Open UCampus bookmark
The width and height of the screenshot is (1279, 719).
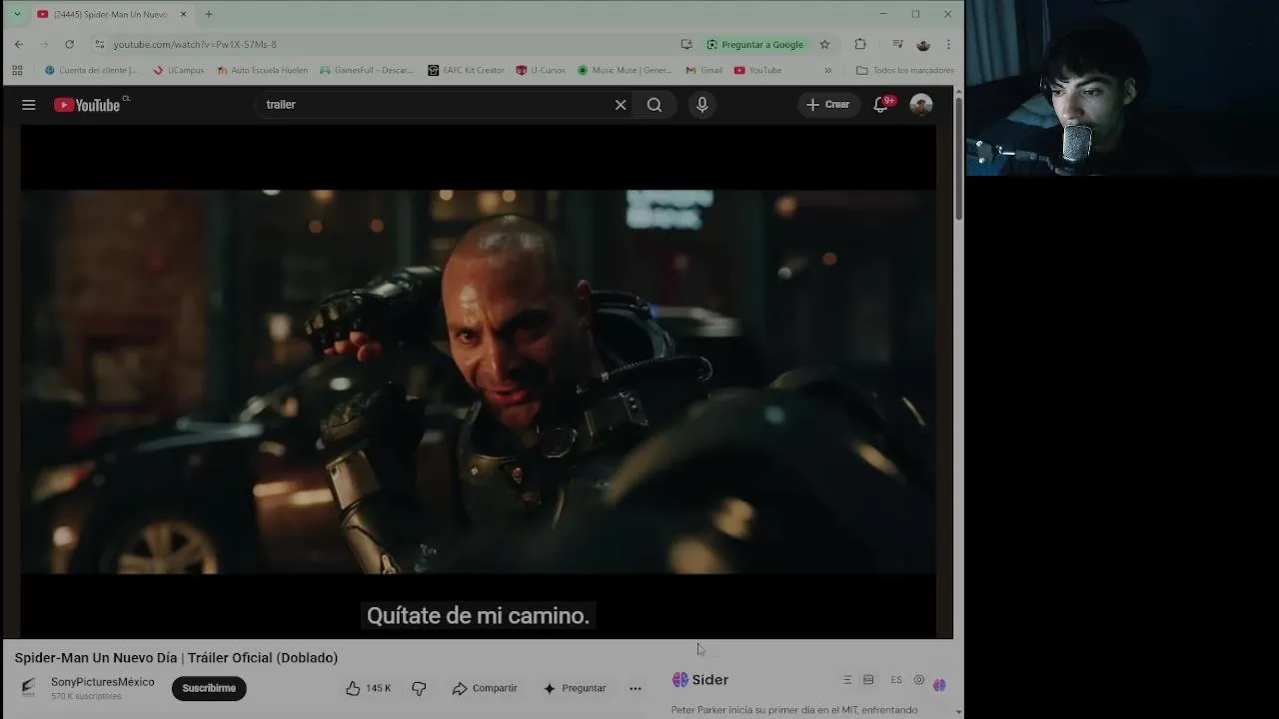(x=178, y=70)
